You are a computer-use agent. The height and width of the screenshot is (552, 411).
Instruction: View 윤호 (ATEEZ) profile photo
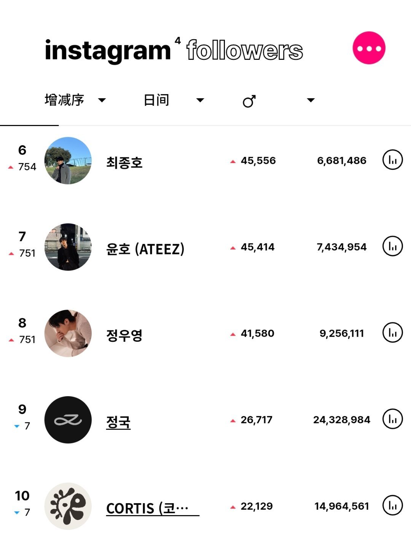68,247
